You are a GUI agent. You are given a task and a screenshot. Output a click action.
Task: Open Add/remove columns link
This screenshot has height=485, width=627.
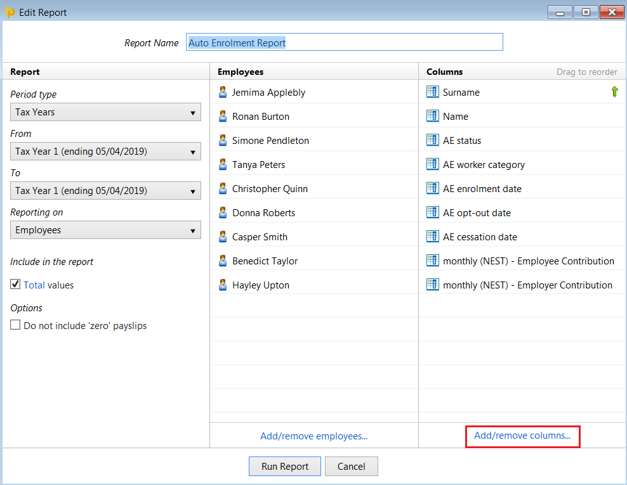(x=522, y=436)
